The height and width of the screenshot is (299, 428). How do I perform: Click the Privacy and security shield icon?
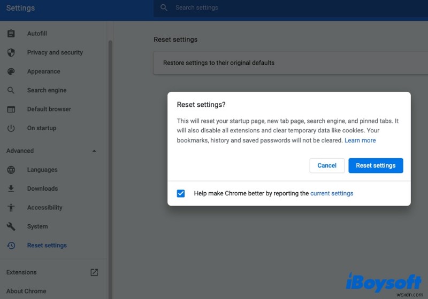11,52
